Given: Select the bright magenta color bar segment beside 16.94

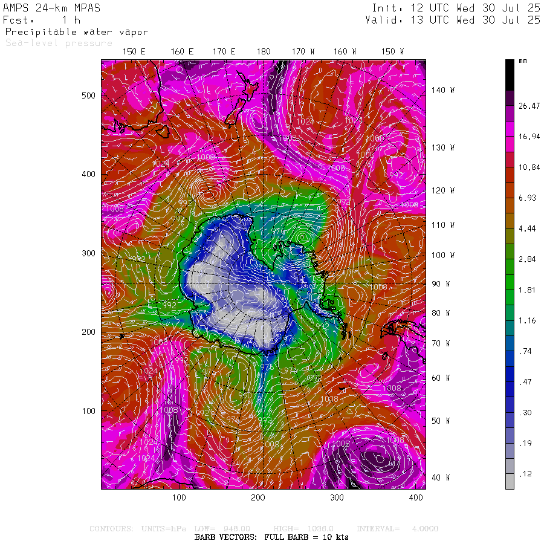Looking at the screenshot, I should [x=510, y=128].
